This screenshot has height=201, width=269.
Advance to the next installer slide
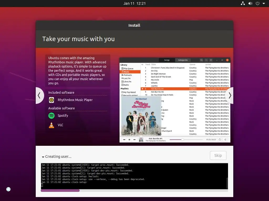coord(230,95)
